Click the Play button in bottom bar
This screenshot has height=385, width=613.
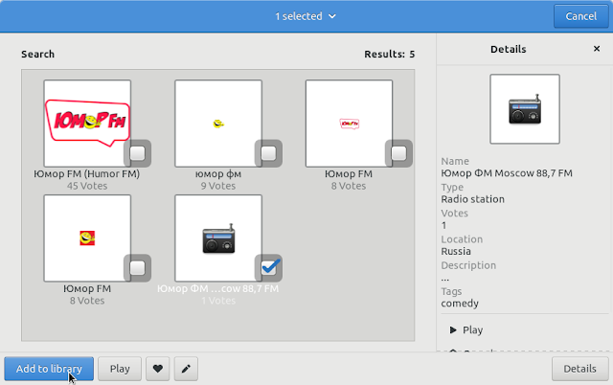tap(120, 369)
